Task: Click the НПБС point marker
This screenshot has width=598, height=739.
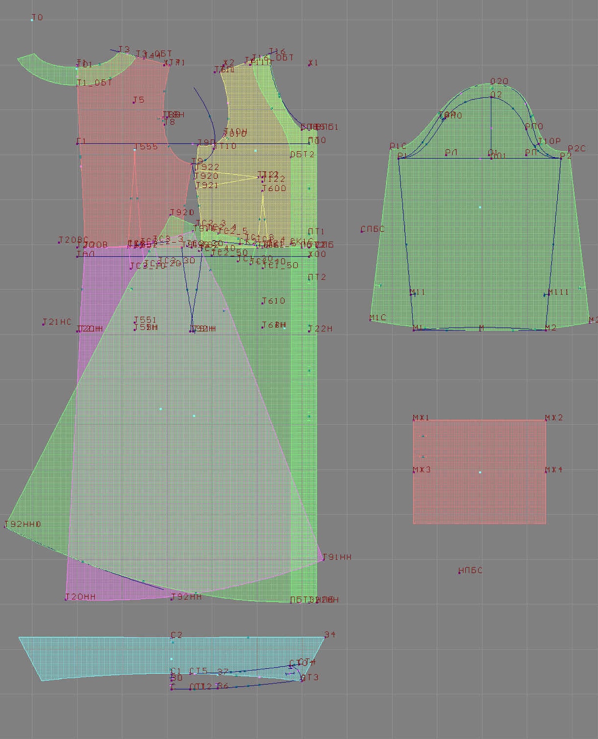Action: tap(459, 573)
